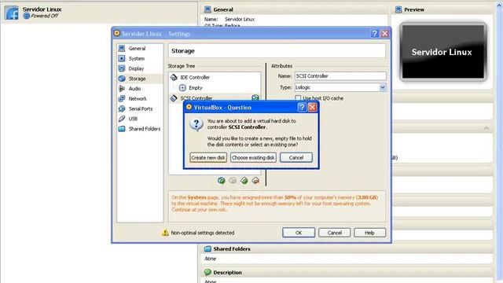Open the Shared Folders settings page
The width and height of the screenshot is (503, 283).
coord(144,129)
